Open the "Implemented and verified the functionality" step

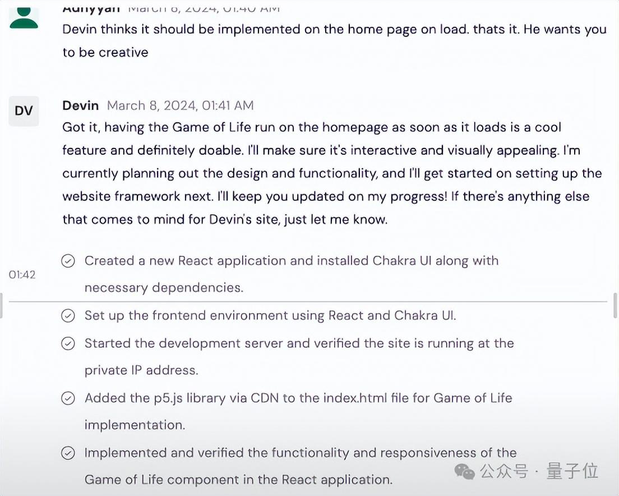[x=300, y=453]
